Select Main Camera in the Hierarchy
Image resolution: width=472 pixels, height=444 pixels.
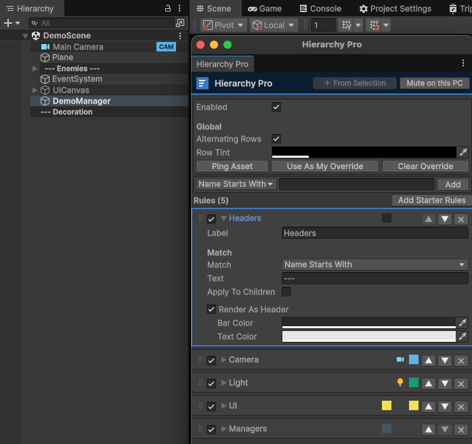point(78,47)
